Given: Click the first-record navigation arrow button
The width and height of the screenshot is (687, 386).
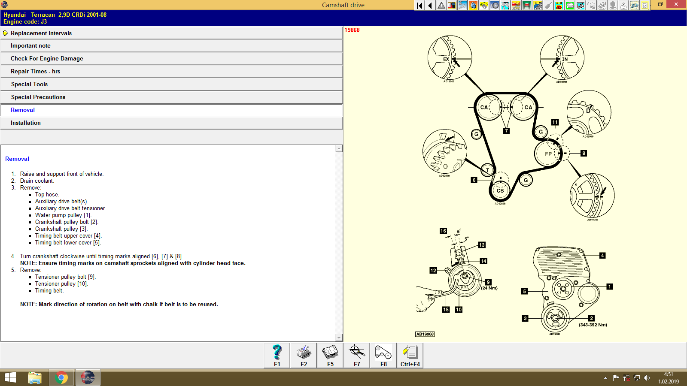Looking at the screenshot, I should pyautogui.click(x=419, y=6).
